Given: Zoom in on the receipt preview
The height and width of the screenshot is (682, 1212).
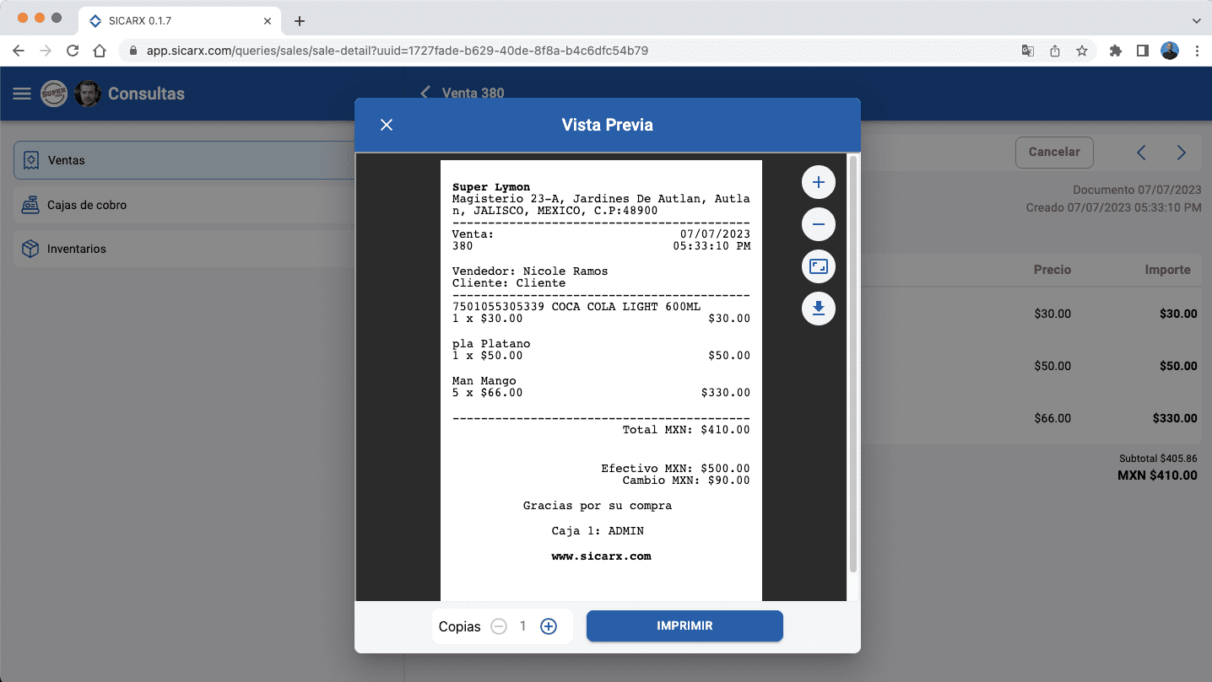Looking at the screenshot, I should tap(818, 182).
